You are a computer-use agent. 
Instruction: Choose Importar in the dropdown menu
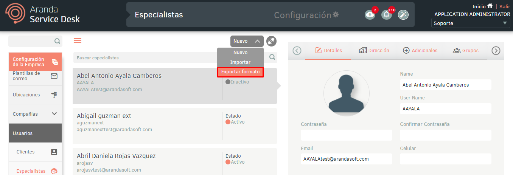click(240, 62)
